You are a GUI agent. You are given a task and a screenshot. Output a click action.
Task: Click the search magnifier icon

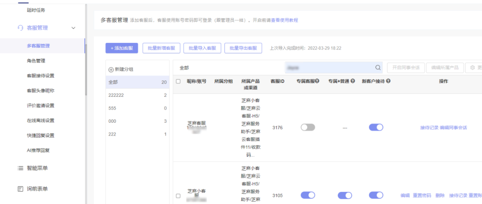(x=378, y=67)
